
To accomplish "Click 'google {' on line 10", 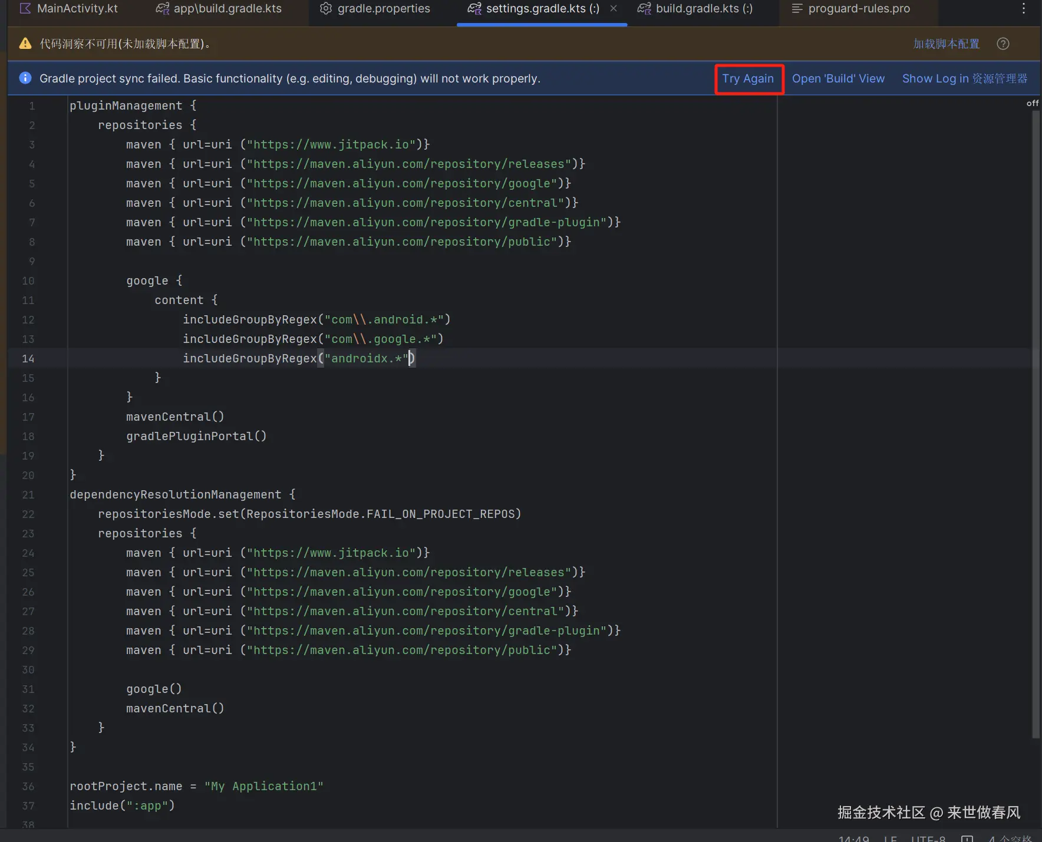I will (x=154, y=280).
